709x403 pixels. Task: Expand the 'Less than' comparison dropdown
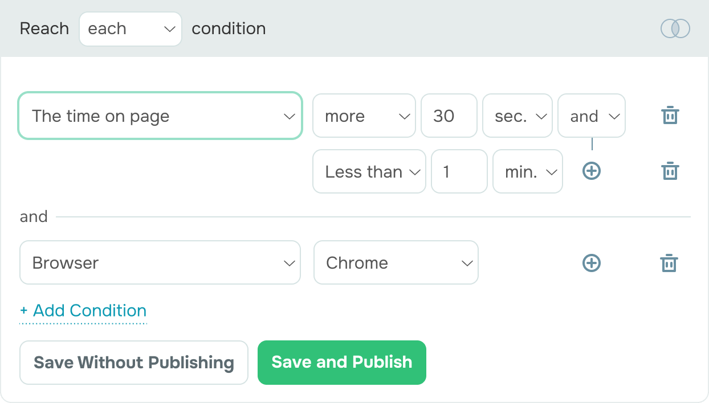(369, 171)
